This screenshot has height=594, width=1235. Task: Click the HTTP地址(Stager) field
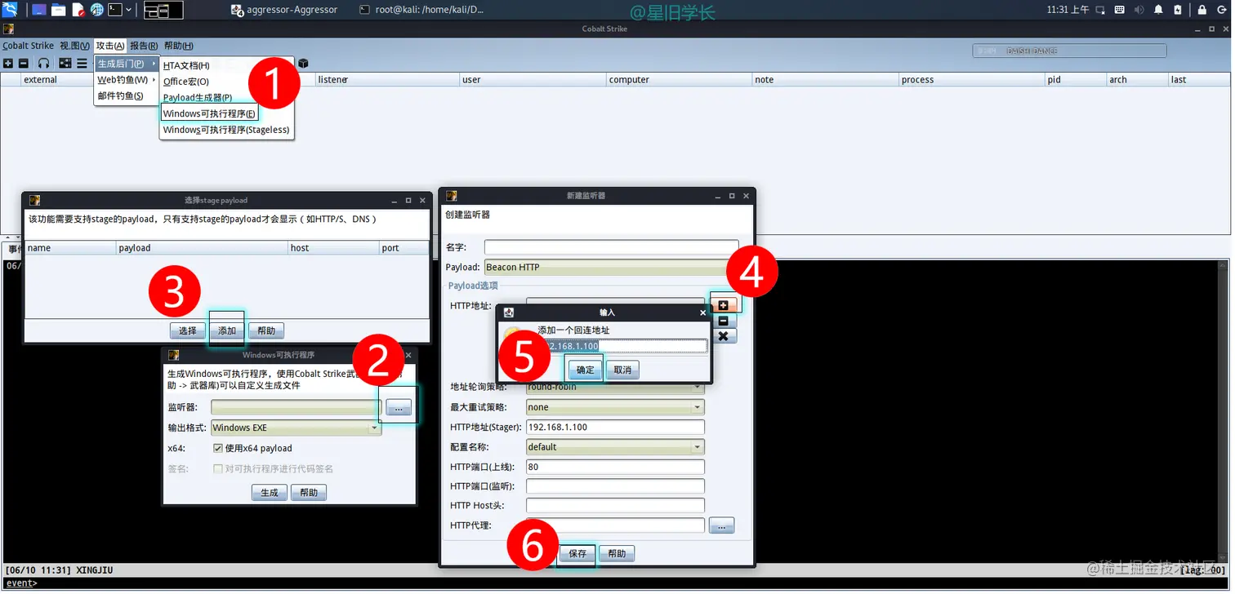[615, 427]
